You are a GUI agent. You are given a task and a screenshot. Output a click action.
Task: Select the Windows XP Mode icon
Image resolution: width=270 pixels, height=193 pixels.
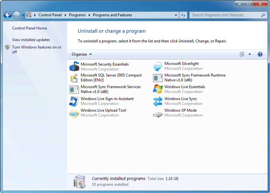(158, 114)
